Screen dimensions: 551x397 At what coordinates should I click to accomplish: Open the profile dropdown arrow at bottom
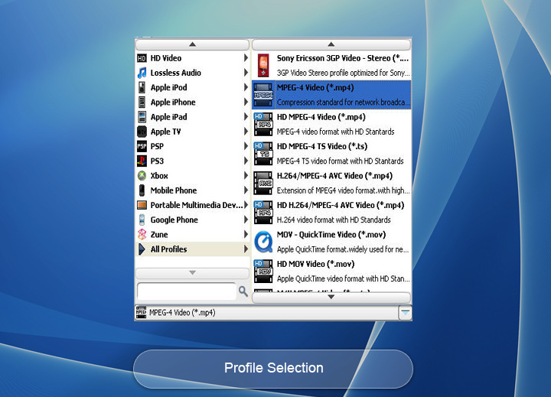405,313
